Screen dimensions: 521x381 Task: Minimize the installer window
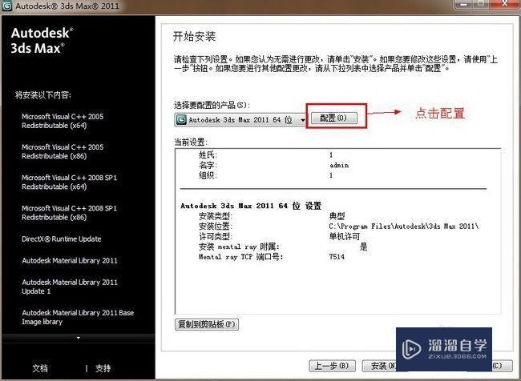pyautogui.click(x=464, y=4)
